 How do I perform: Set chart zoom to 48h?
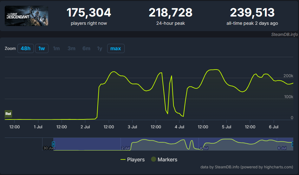point(26,49)
